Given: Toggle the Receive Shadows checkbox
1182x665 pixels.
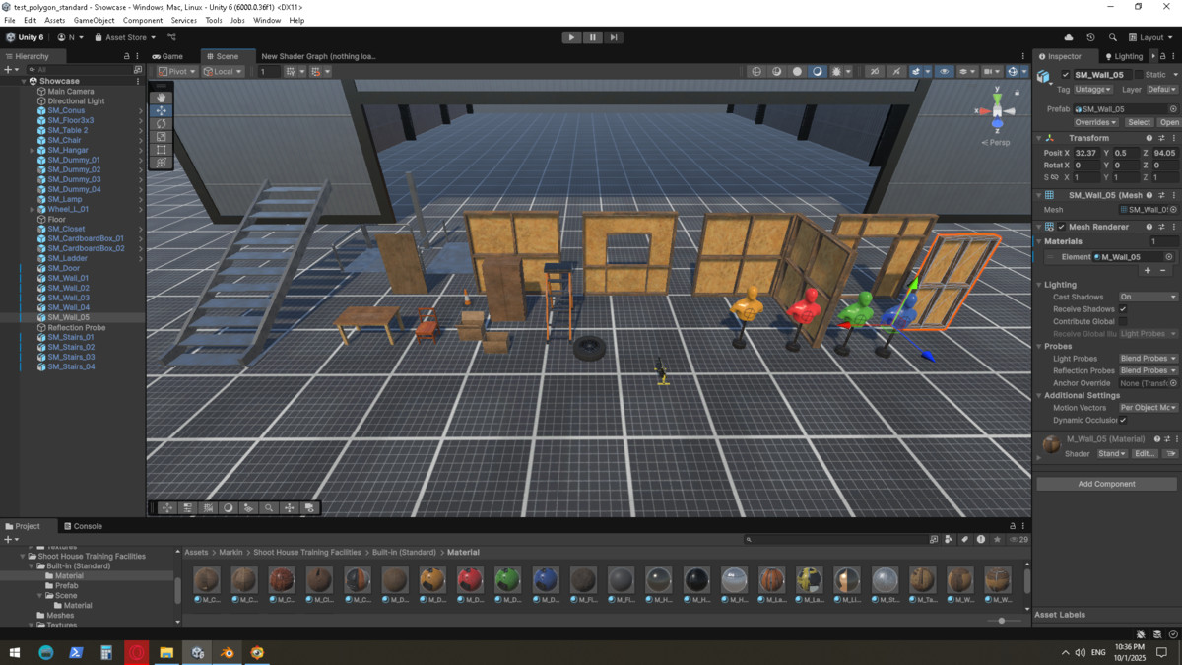Looking at the screenshot, I should click(x=1123, y=309).
